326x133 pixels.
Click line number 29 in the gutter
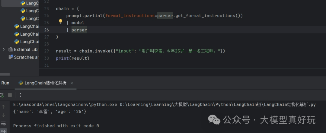[x=46, y=51]
